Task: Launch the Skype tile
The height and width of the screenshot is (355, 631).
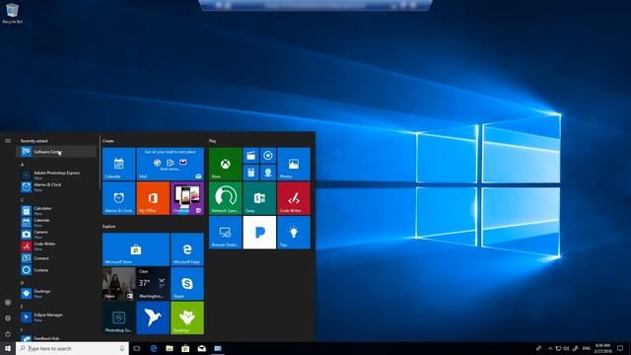Action: [x=187, y=283]
